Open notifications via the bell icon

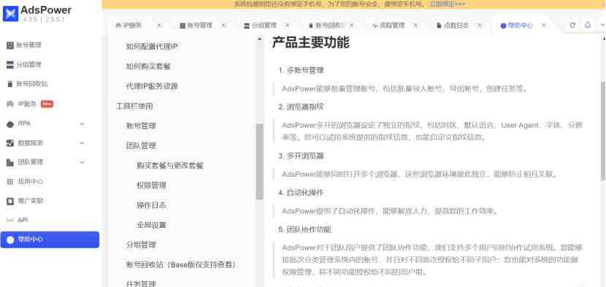tap(588, 25)
